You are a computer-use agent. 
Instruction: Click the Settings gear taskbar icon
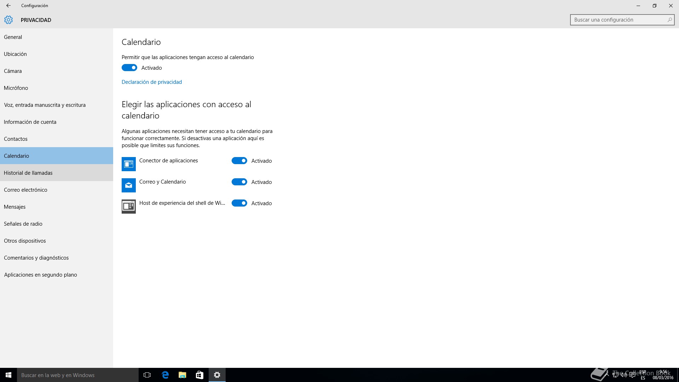tap(217, 375)
